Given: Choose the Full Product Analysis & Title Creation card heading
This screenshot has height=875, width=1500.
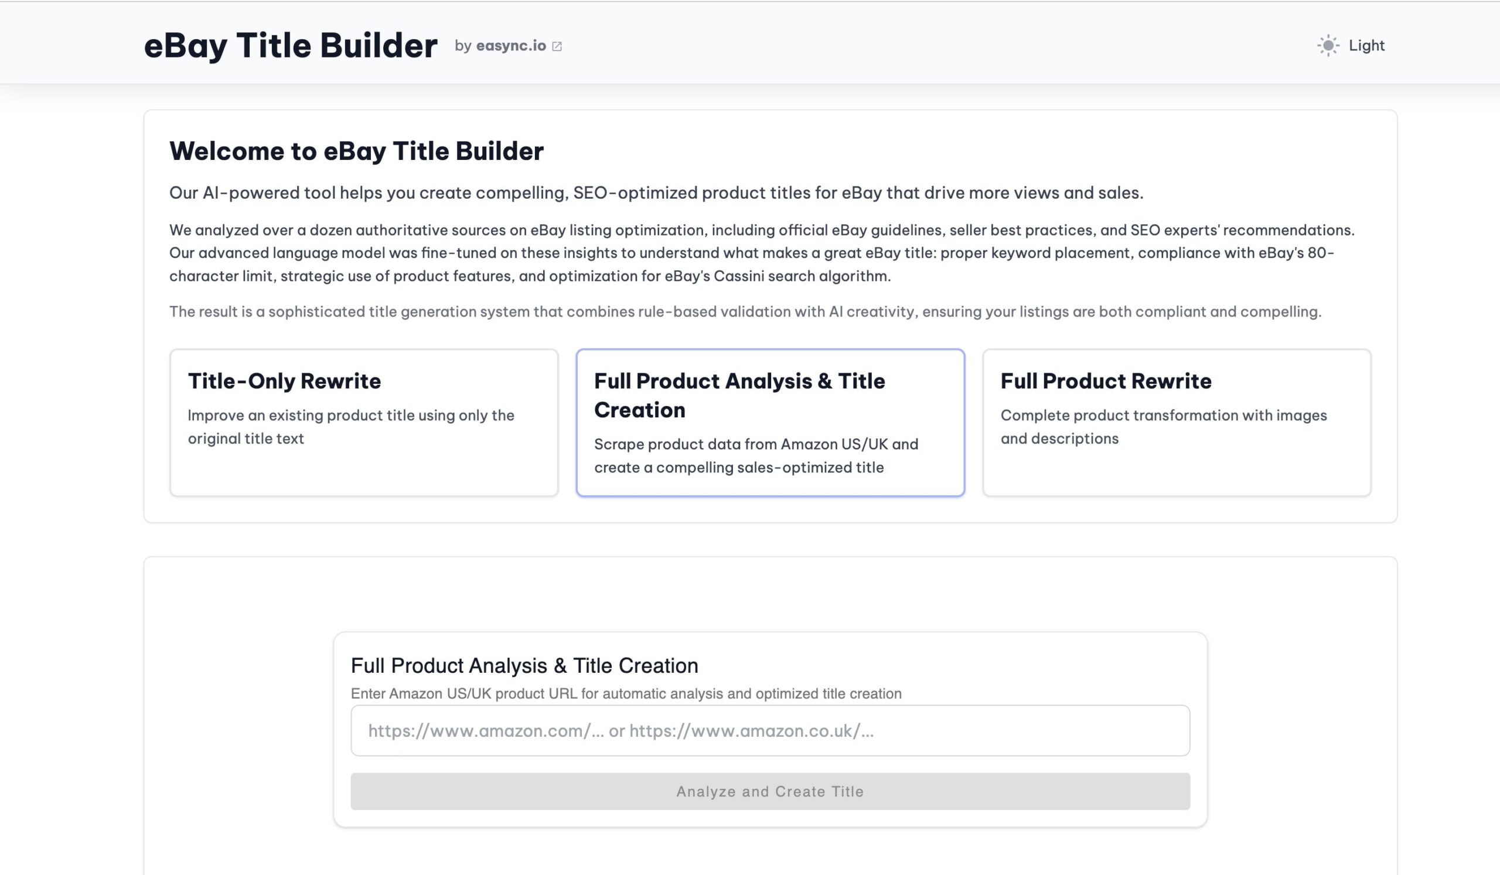Looking at the screenshot, I should (x=739, y=394).
